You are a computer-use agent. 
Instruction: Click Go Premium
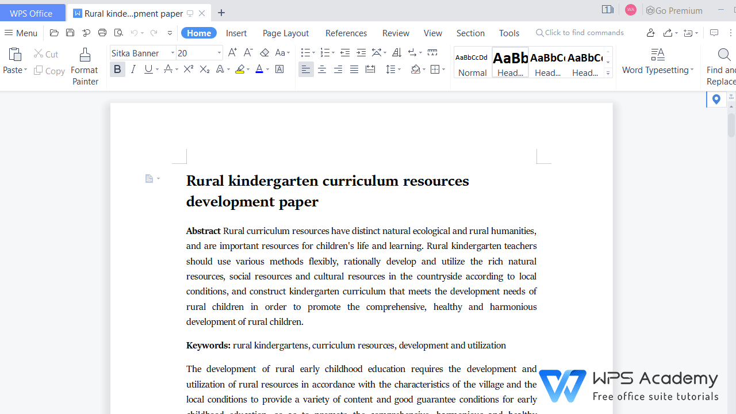pyautogui.click(x=674, y=10)
